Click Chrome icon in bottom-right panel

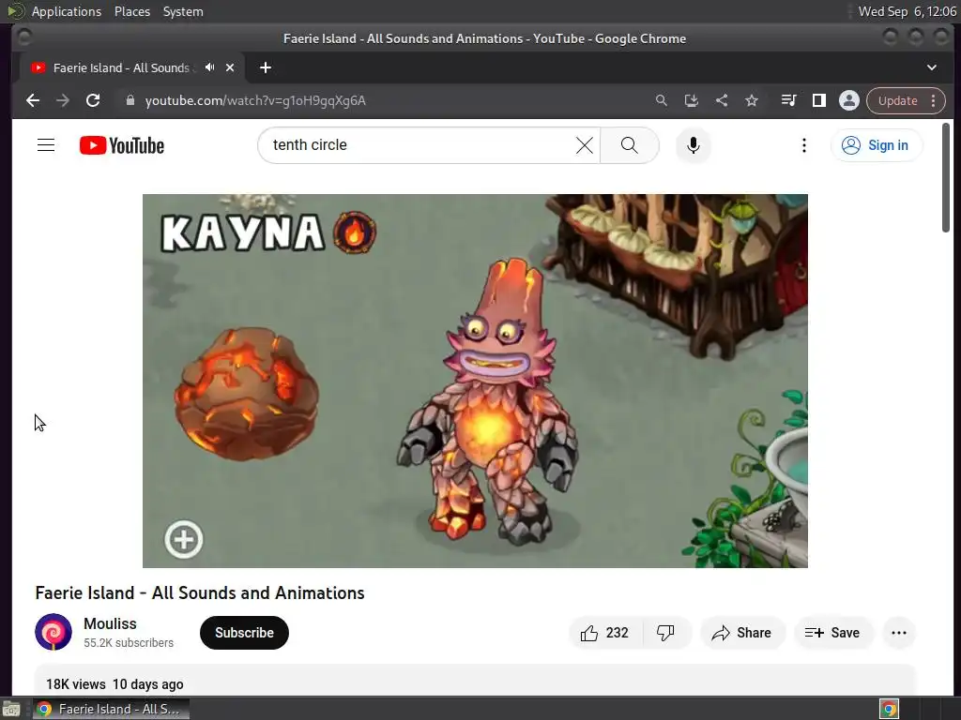(889, 709)
